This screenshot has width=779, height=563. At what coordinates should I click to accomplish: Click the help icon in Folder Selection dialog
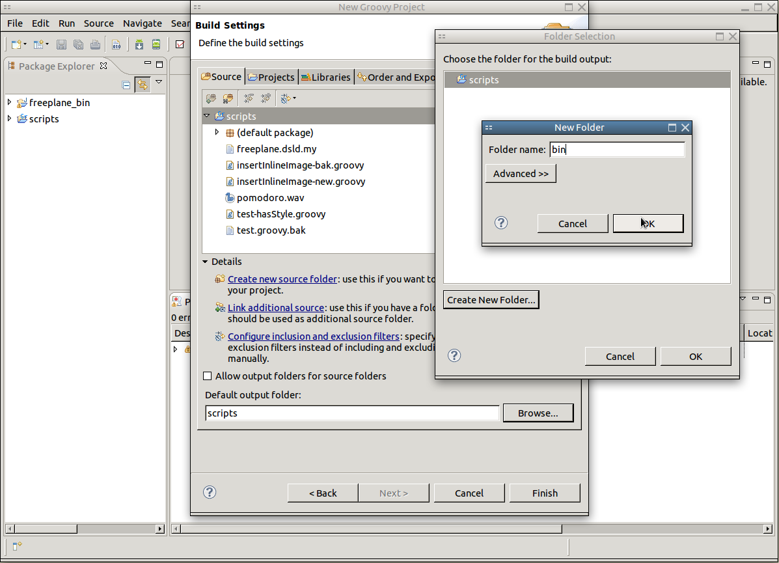click(x=455, y=355)
